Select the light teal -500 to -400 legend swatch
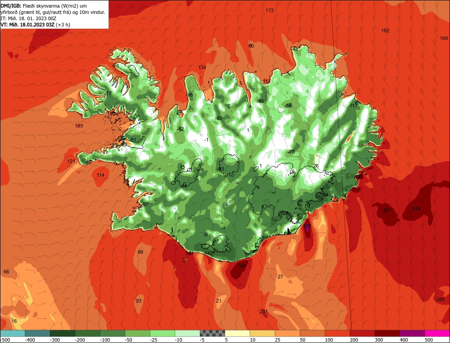This screenshot has width=450, height=343. point(13,333)
